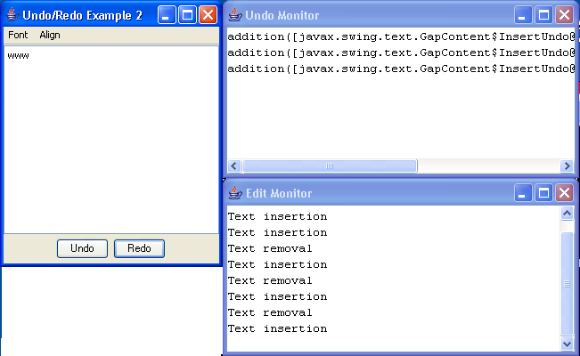Screen dimensions: 580x356
Task: Click the Java icon in Edit Monitor title bar
Action: point(235,193)
